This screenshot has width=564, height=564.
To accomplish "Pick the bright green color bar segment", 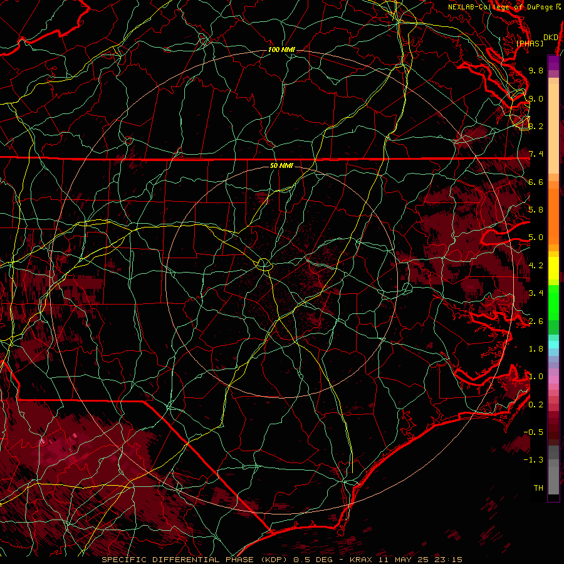I will pyautogui.click(x=553, y=302).
